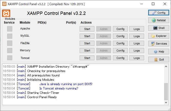171x111 pixels.
Task: View Logs for the Mercury module
Action: click(137, 51)
